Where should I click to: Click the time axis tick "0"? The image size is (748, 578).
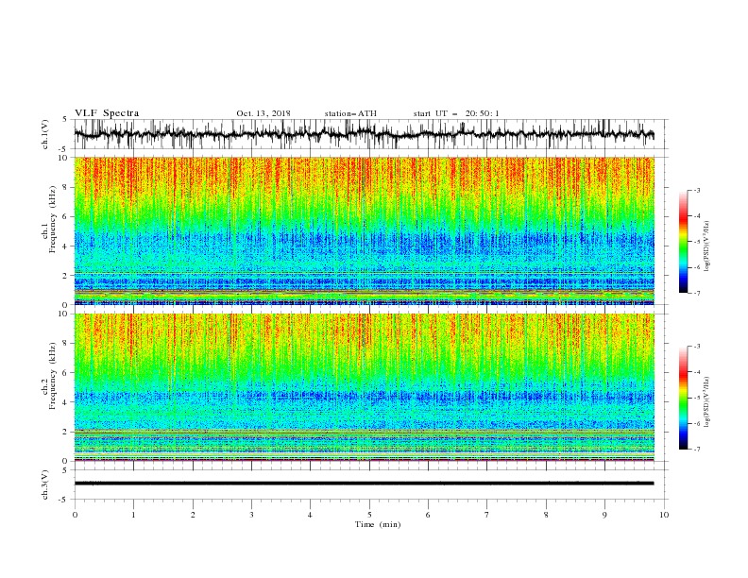click(75, 515)
